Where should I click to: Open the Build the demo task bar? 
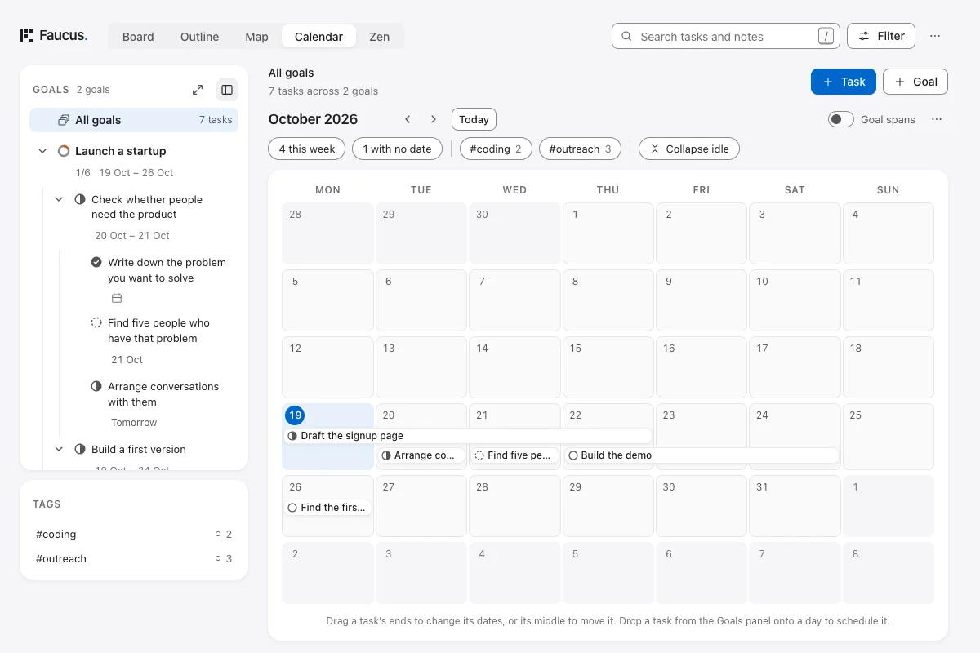pyautogui.click(x=702, y=455)
